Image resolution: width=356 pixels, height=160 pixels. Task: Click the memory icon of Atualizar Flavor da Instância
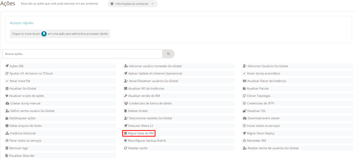point(244,81)
